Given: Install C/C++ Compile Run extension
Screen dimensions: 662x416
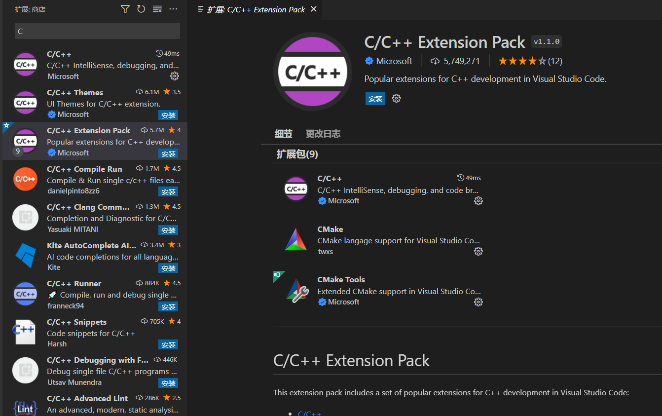Looking at the screenshot, I should pos(168,191).
